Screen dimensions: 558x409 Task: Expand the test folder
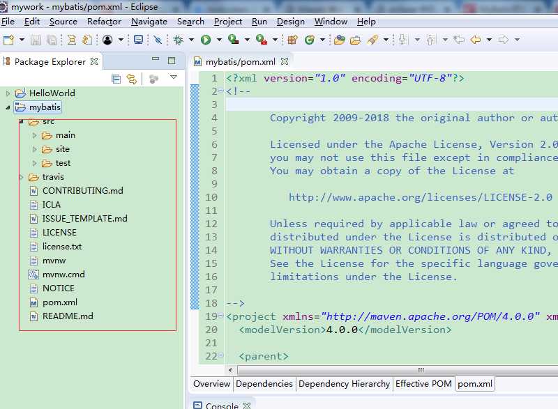(x=34, y=163)
